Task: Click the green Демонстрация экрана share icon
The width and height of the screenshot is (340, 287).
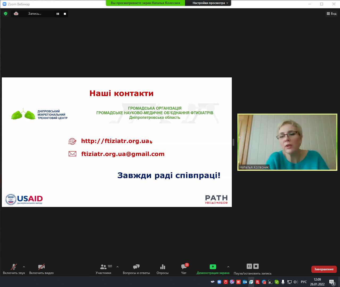Action: tap(213, 267)
